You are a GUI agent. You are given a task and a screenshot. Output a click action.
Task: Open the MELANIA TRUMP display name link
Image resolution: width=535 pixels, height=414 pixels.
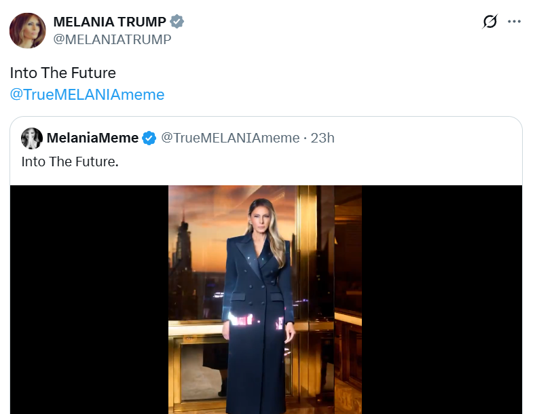click(x=109, y=22)
